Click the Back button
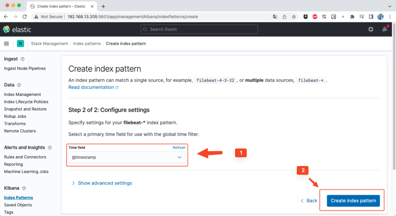 [x=309, y=201]
